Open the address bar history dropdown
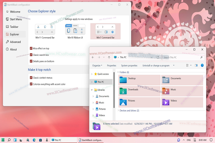The image size is (215, 143). (151, 57)
